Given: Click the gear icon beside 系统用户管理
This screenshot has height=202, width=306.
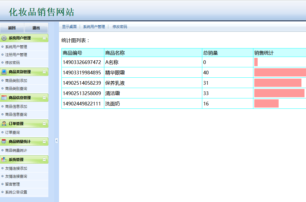Looking at the screenshot, I should coord(4,38).
